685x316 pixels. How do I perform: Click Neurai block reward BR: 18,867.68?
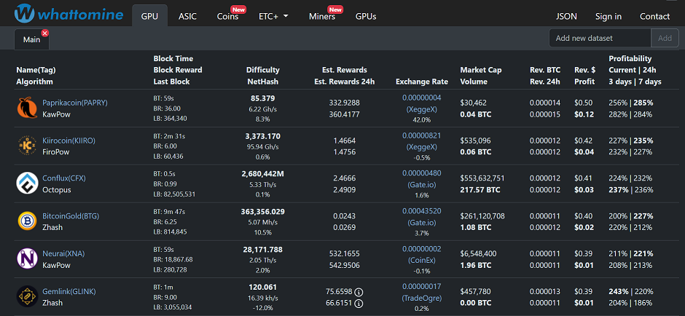[173, 259]
